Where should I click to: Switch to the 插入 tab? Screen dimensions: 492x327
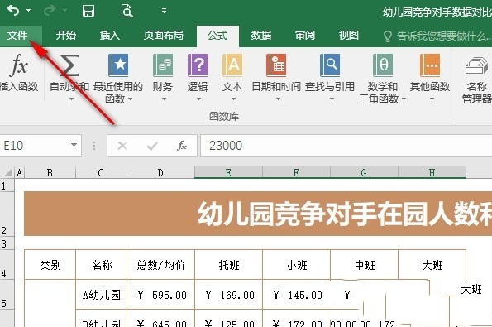[109, 36]
